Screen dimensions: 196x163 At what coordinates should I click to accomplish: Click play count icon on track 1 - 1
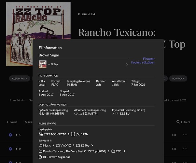coord(174,135)
